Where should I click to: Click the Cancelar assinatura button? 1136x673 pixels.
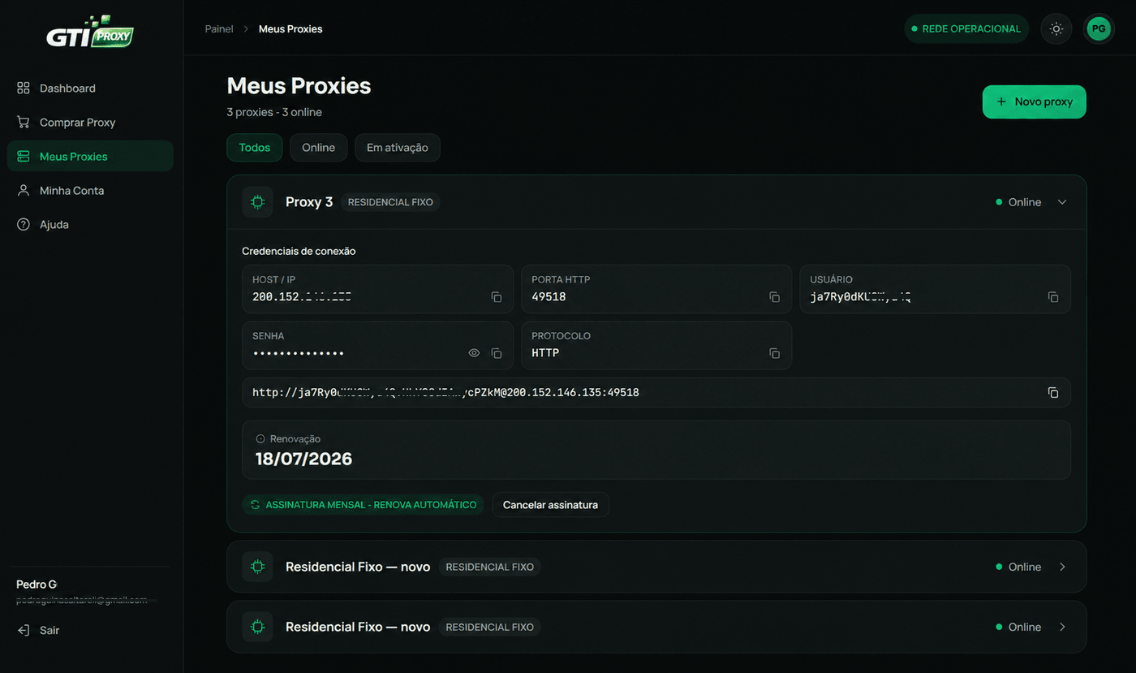pyautogui.click(x=550, y=505)
